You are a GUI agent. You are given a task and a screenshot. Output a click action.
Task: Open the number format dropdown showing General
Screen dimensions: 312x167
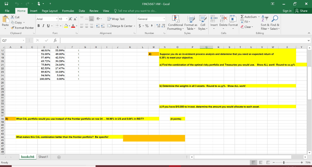164,19
